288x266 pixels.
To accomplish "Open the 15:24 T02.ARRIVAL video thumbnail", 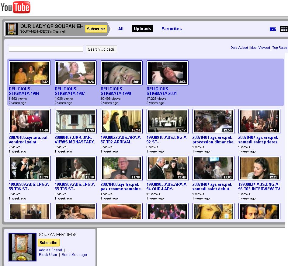I will tap(122, 121).
